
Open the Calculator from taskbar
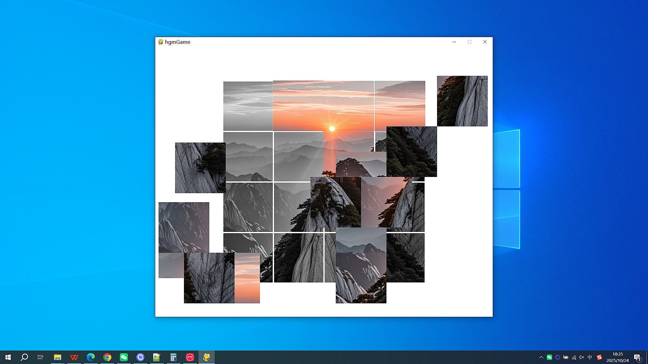tap(173, 357)
